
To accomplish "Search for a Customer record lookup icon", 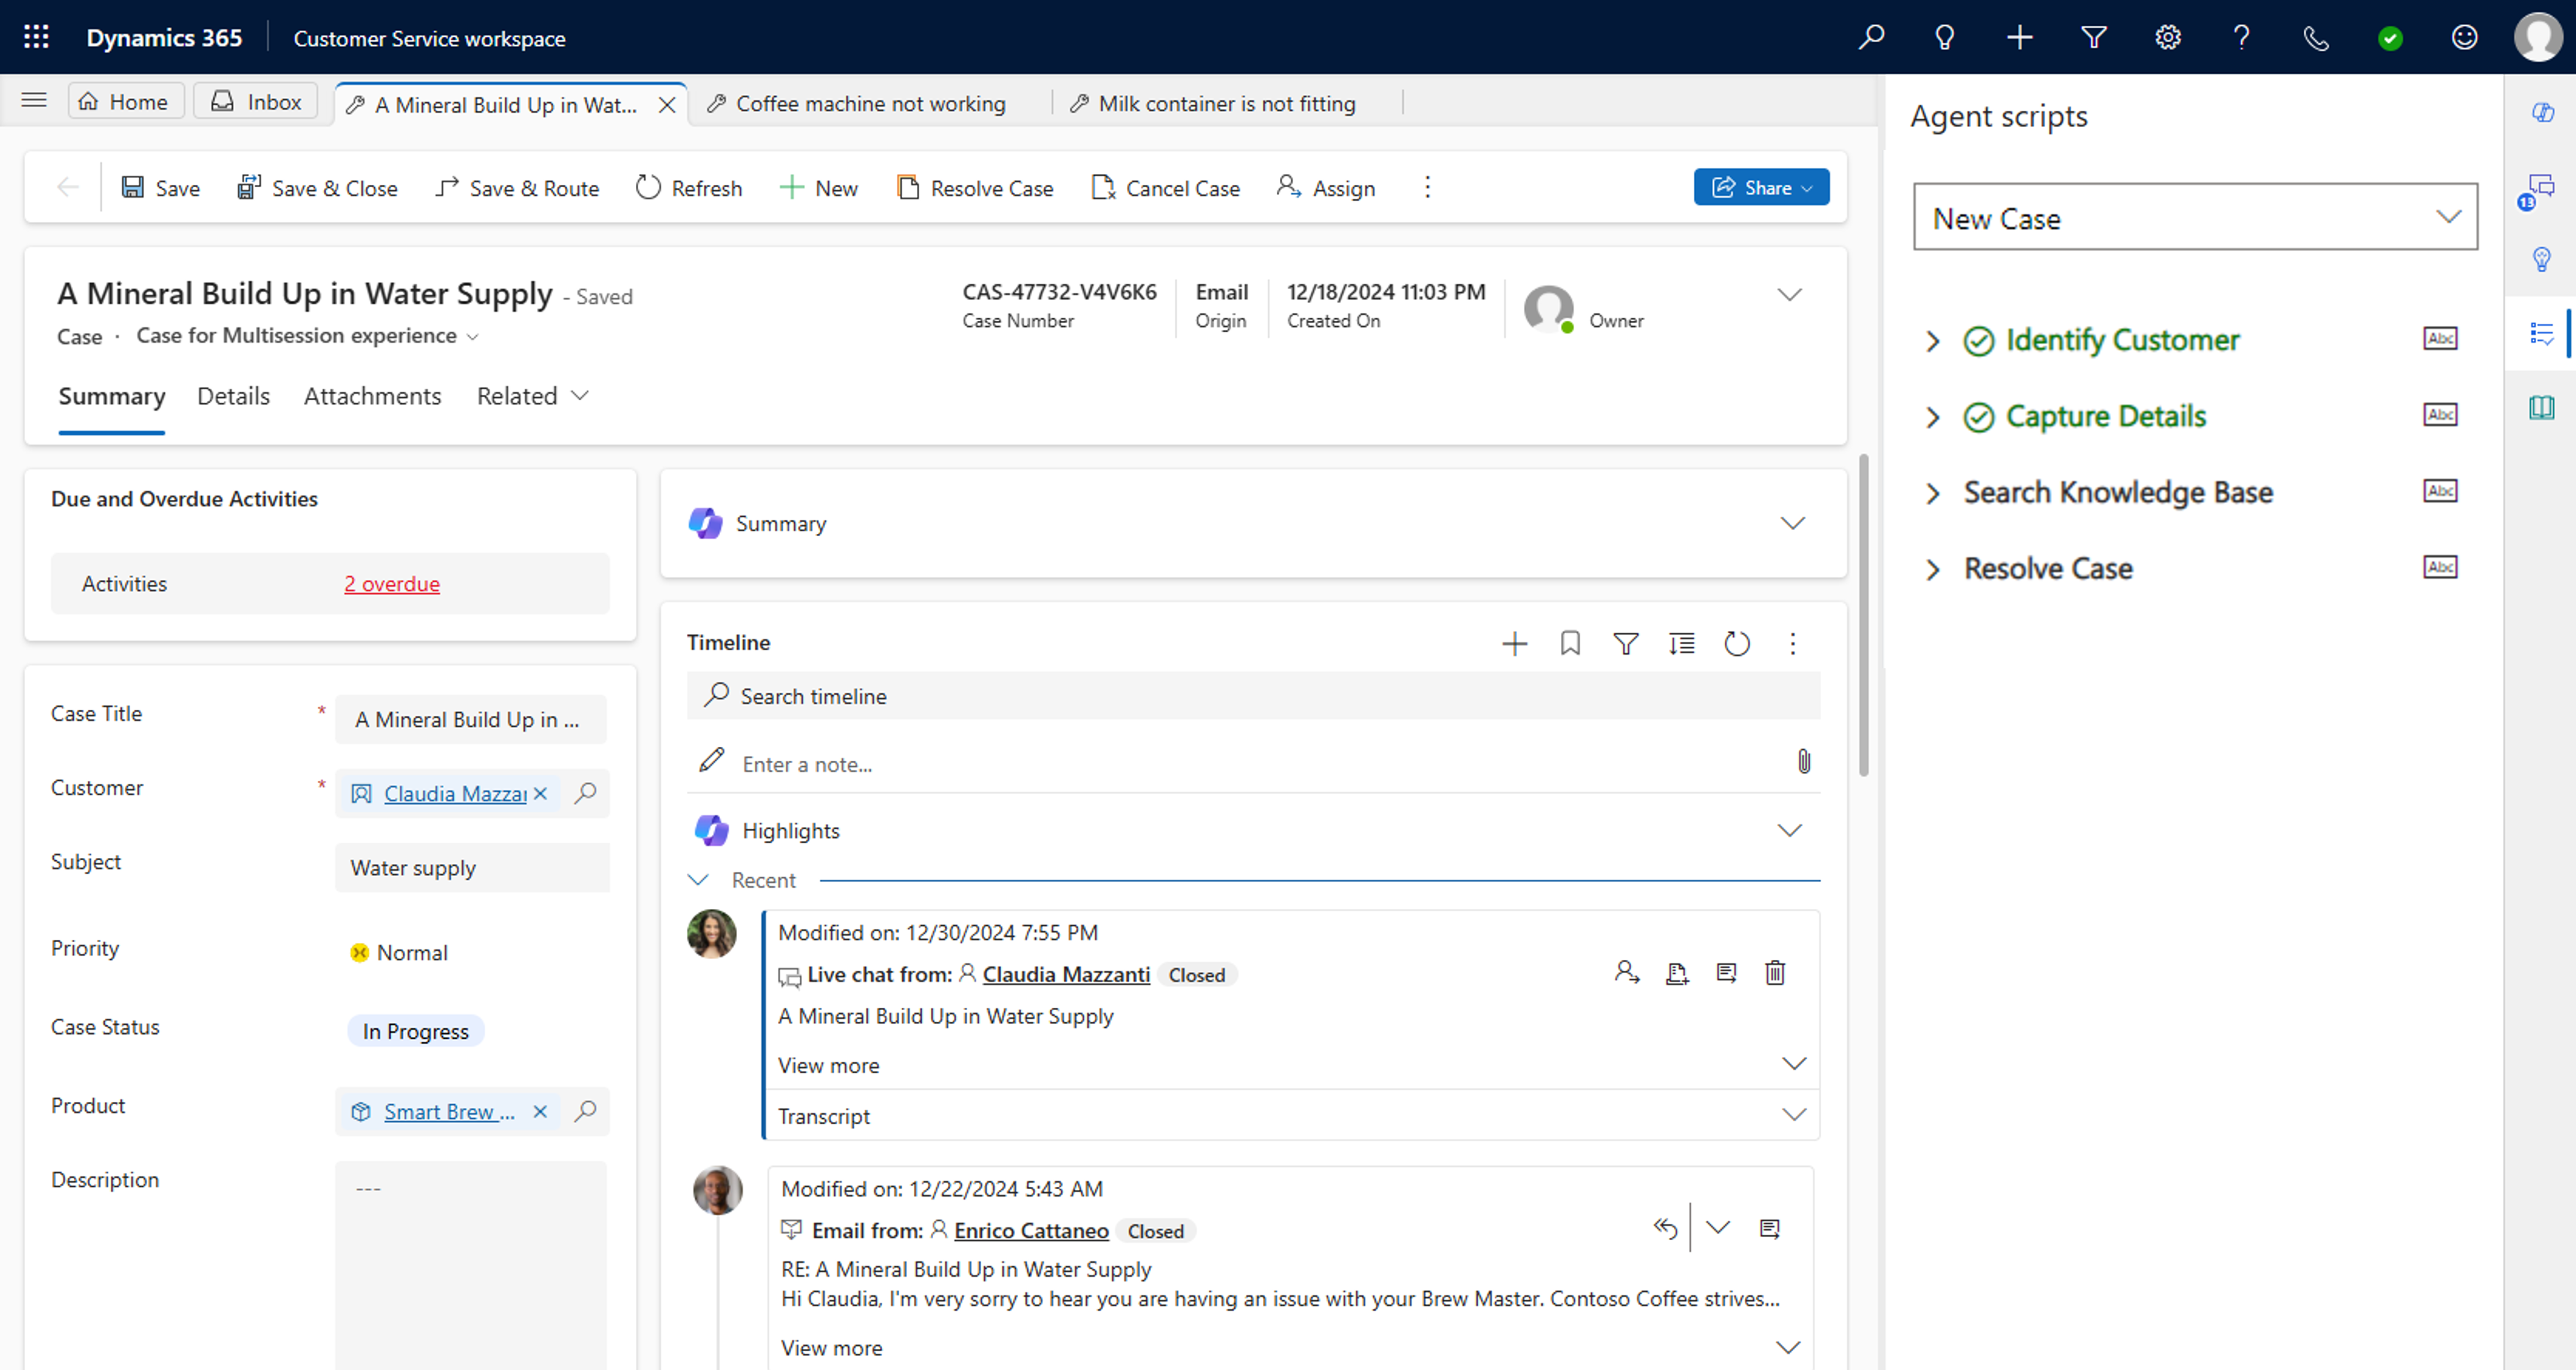I will pos(585,794).
